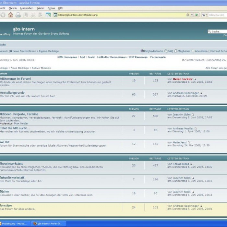This screenshot has height=227, width=227.
Task: Open the GBS-Homepage link
Action: [67, 57]
